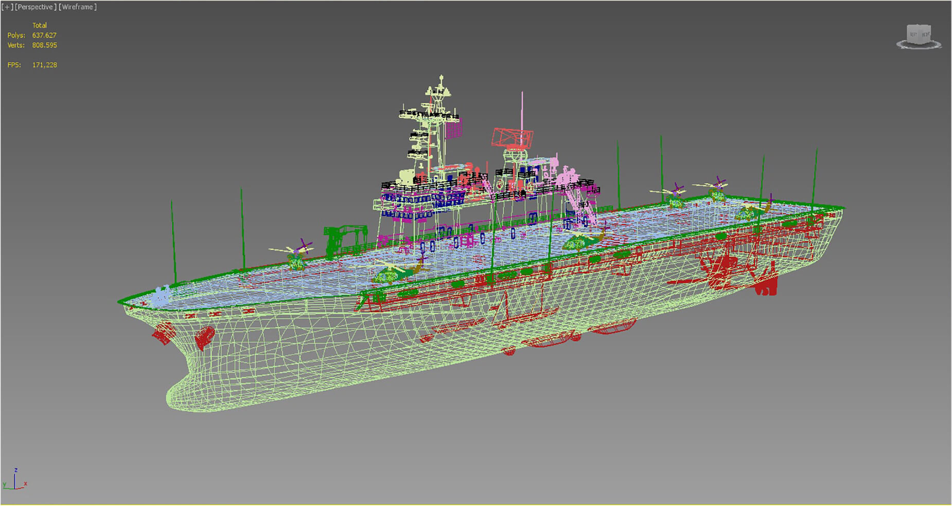Click the FPS readout 171,228
The image size is (952, 506).
point(44,65)
